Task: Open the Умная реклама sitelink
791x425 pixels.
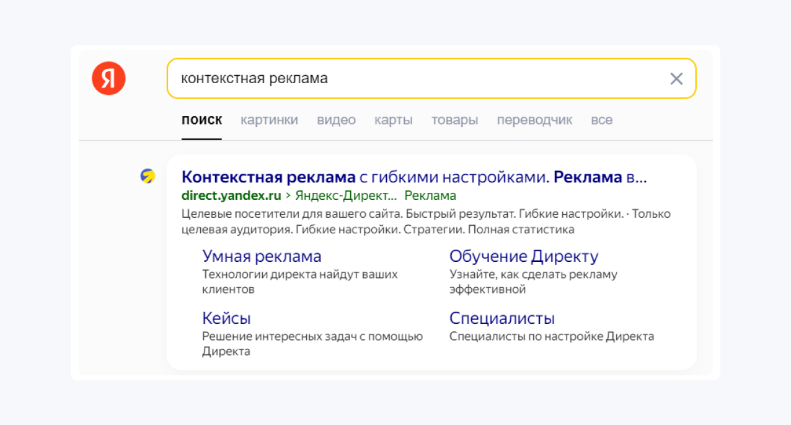Action: click(x=262, y=256)
